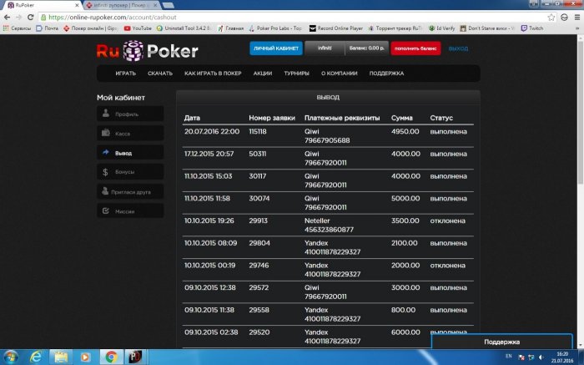Image resolution: width=584 pixels, height=365 pixels.
Task: Click request number 115118
Action: tap(258, 132)
